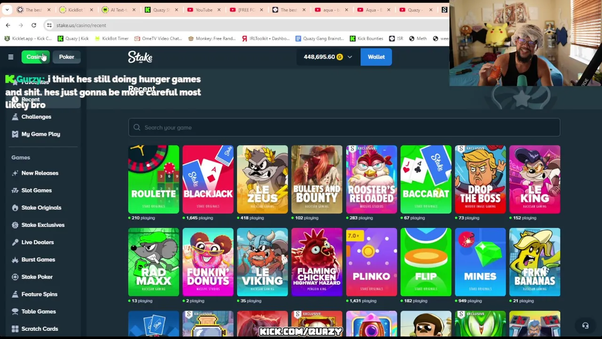This screenshot has width=602, height=339.
Task: Click the Stake Exclusives sidebar icon
Action: click(15, 225)
